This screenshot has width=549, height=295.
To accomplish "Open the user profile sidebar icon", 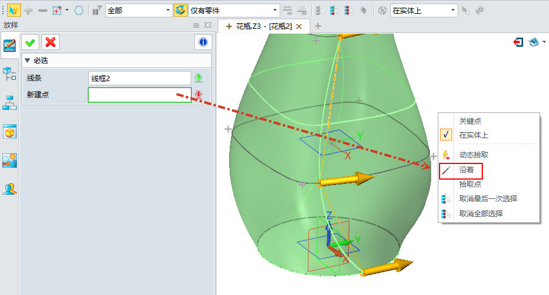I will click(10, 189).
